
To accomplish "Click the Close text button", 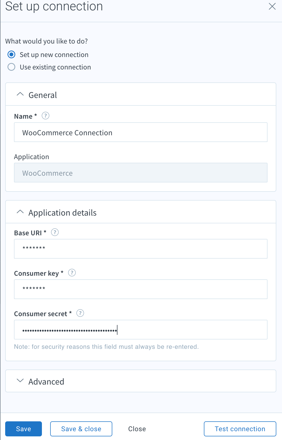I will pyautogui.click(x=137, y=429).
